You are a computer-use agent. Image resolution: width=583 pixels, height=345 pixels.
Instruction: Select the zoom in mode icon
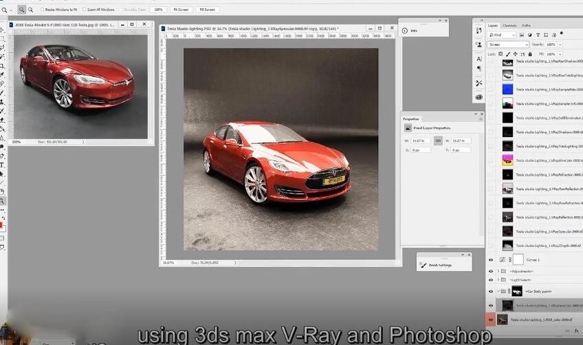pyautogui.click(x=21, y=10)
